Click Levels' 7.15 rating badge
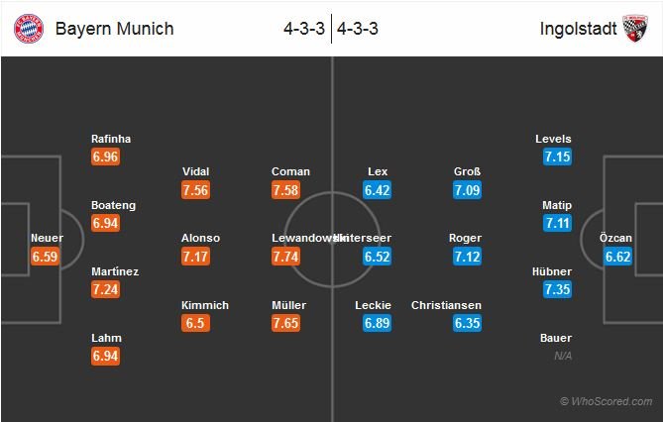 [x=557, y=157]
